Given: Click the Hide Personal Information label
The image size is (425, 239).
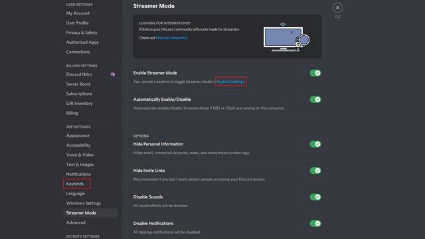Looking at the screenshot, I should (x=158, y=144).
